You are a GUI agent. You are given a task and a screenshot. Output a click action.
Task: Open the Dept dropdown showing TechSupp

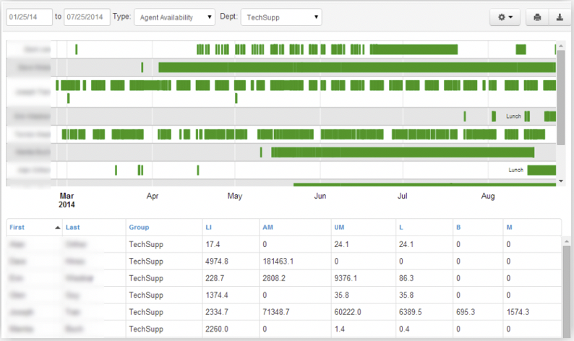click(280, 17)
